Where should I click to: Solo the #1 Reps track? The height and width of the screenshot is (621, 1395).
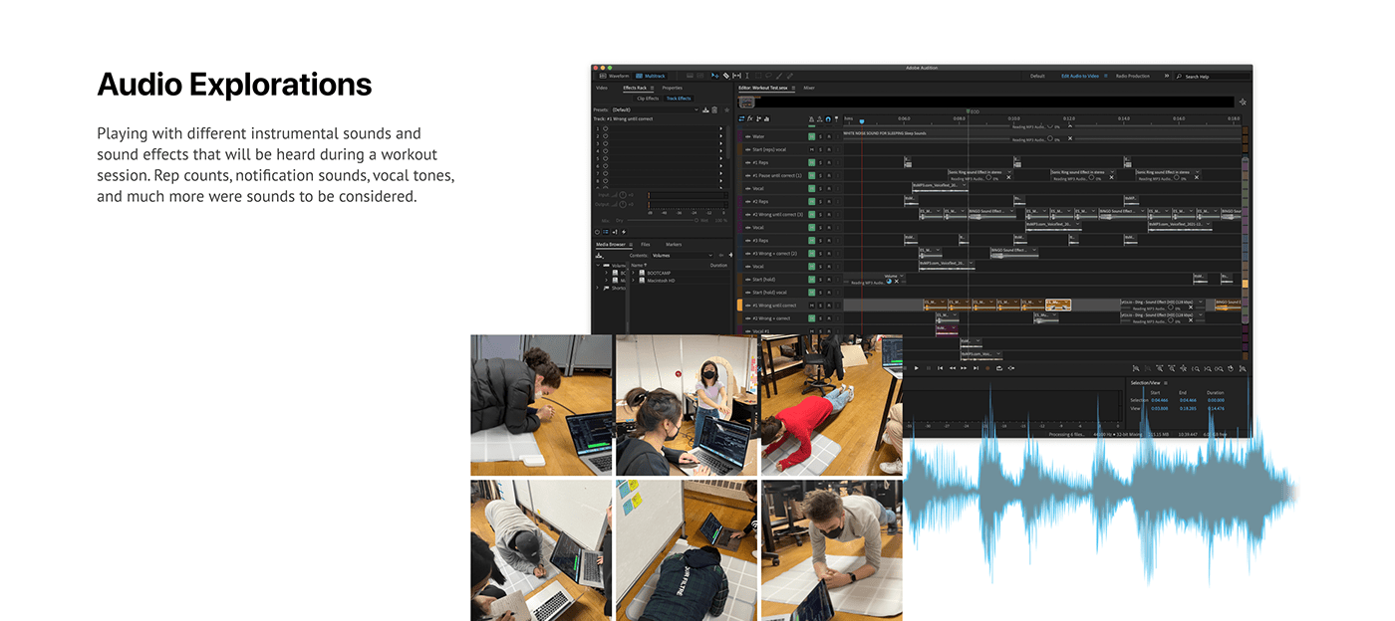tap(820, 162)
